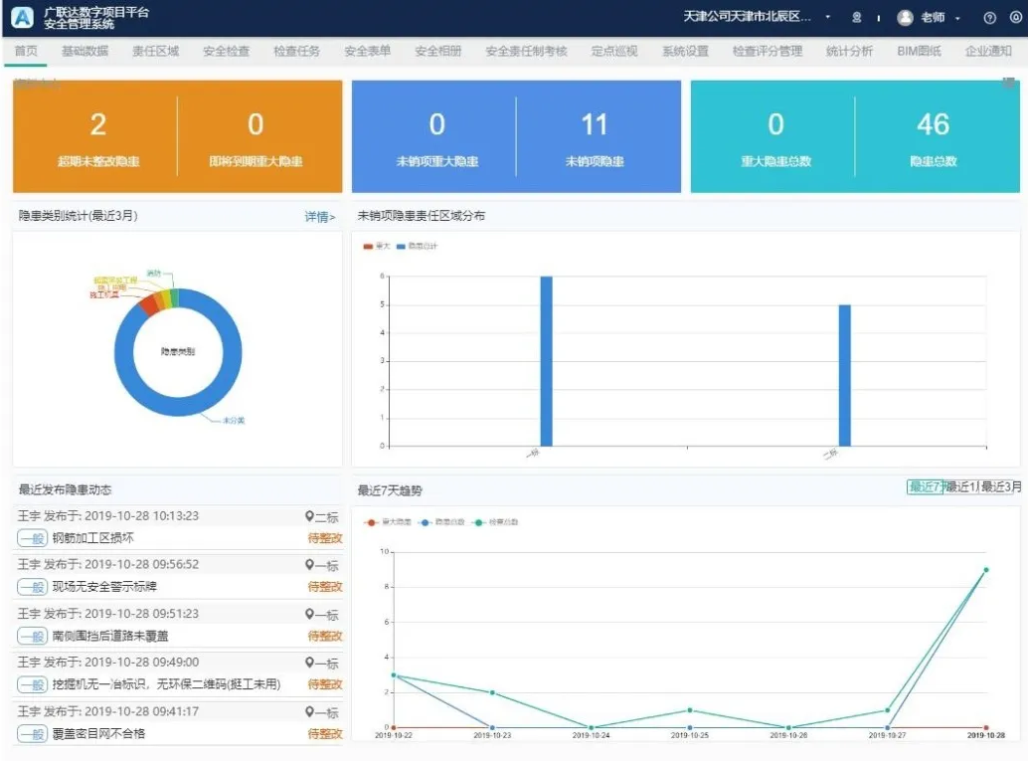Open the 老师 user account dropdown
The image size is (1028, 761).
[x=941, y=18]
